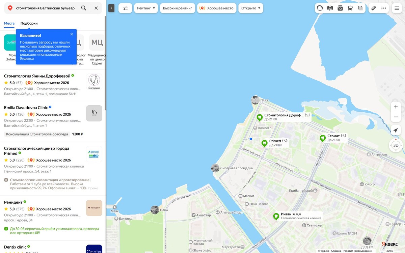
Task: Click the Прибалтийский place marker
Action: click(x=316, y=191)
